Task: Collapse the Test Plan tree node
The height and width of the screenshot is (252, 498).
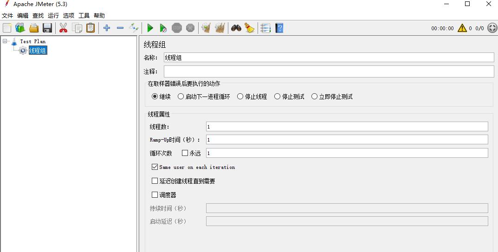Action: (x=5, y=41)
